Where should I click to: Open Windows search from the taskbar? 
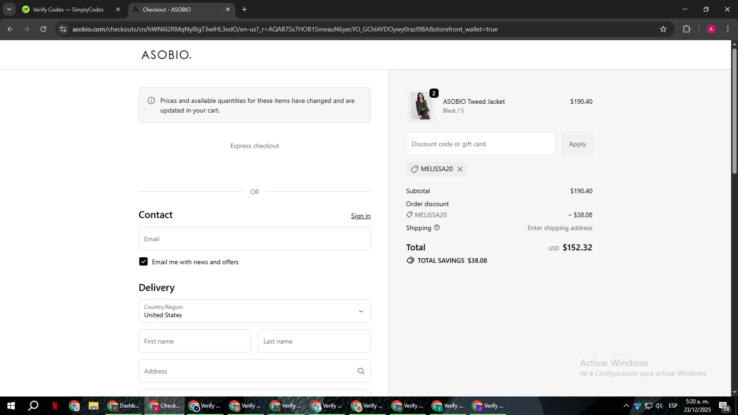33,406
